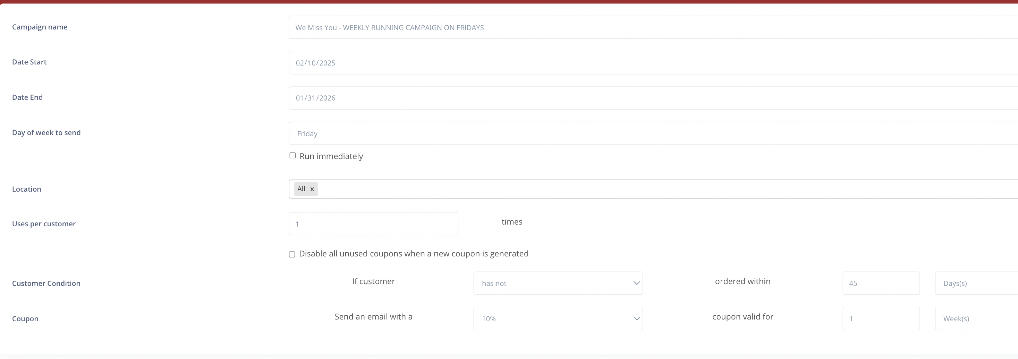Click the coupon valid for number field
Image resolution: width=1018 pixels, height=359 pixels.
point(881,318)
